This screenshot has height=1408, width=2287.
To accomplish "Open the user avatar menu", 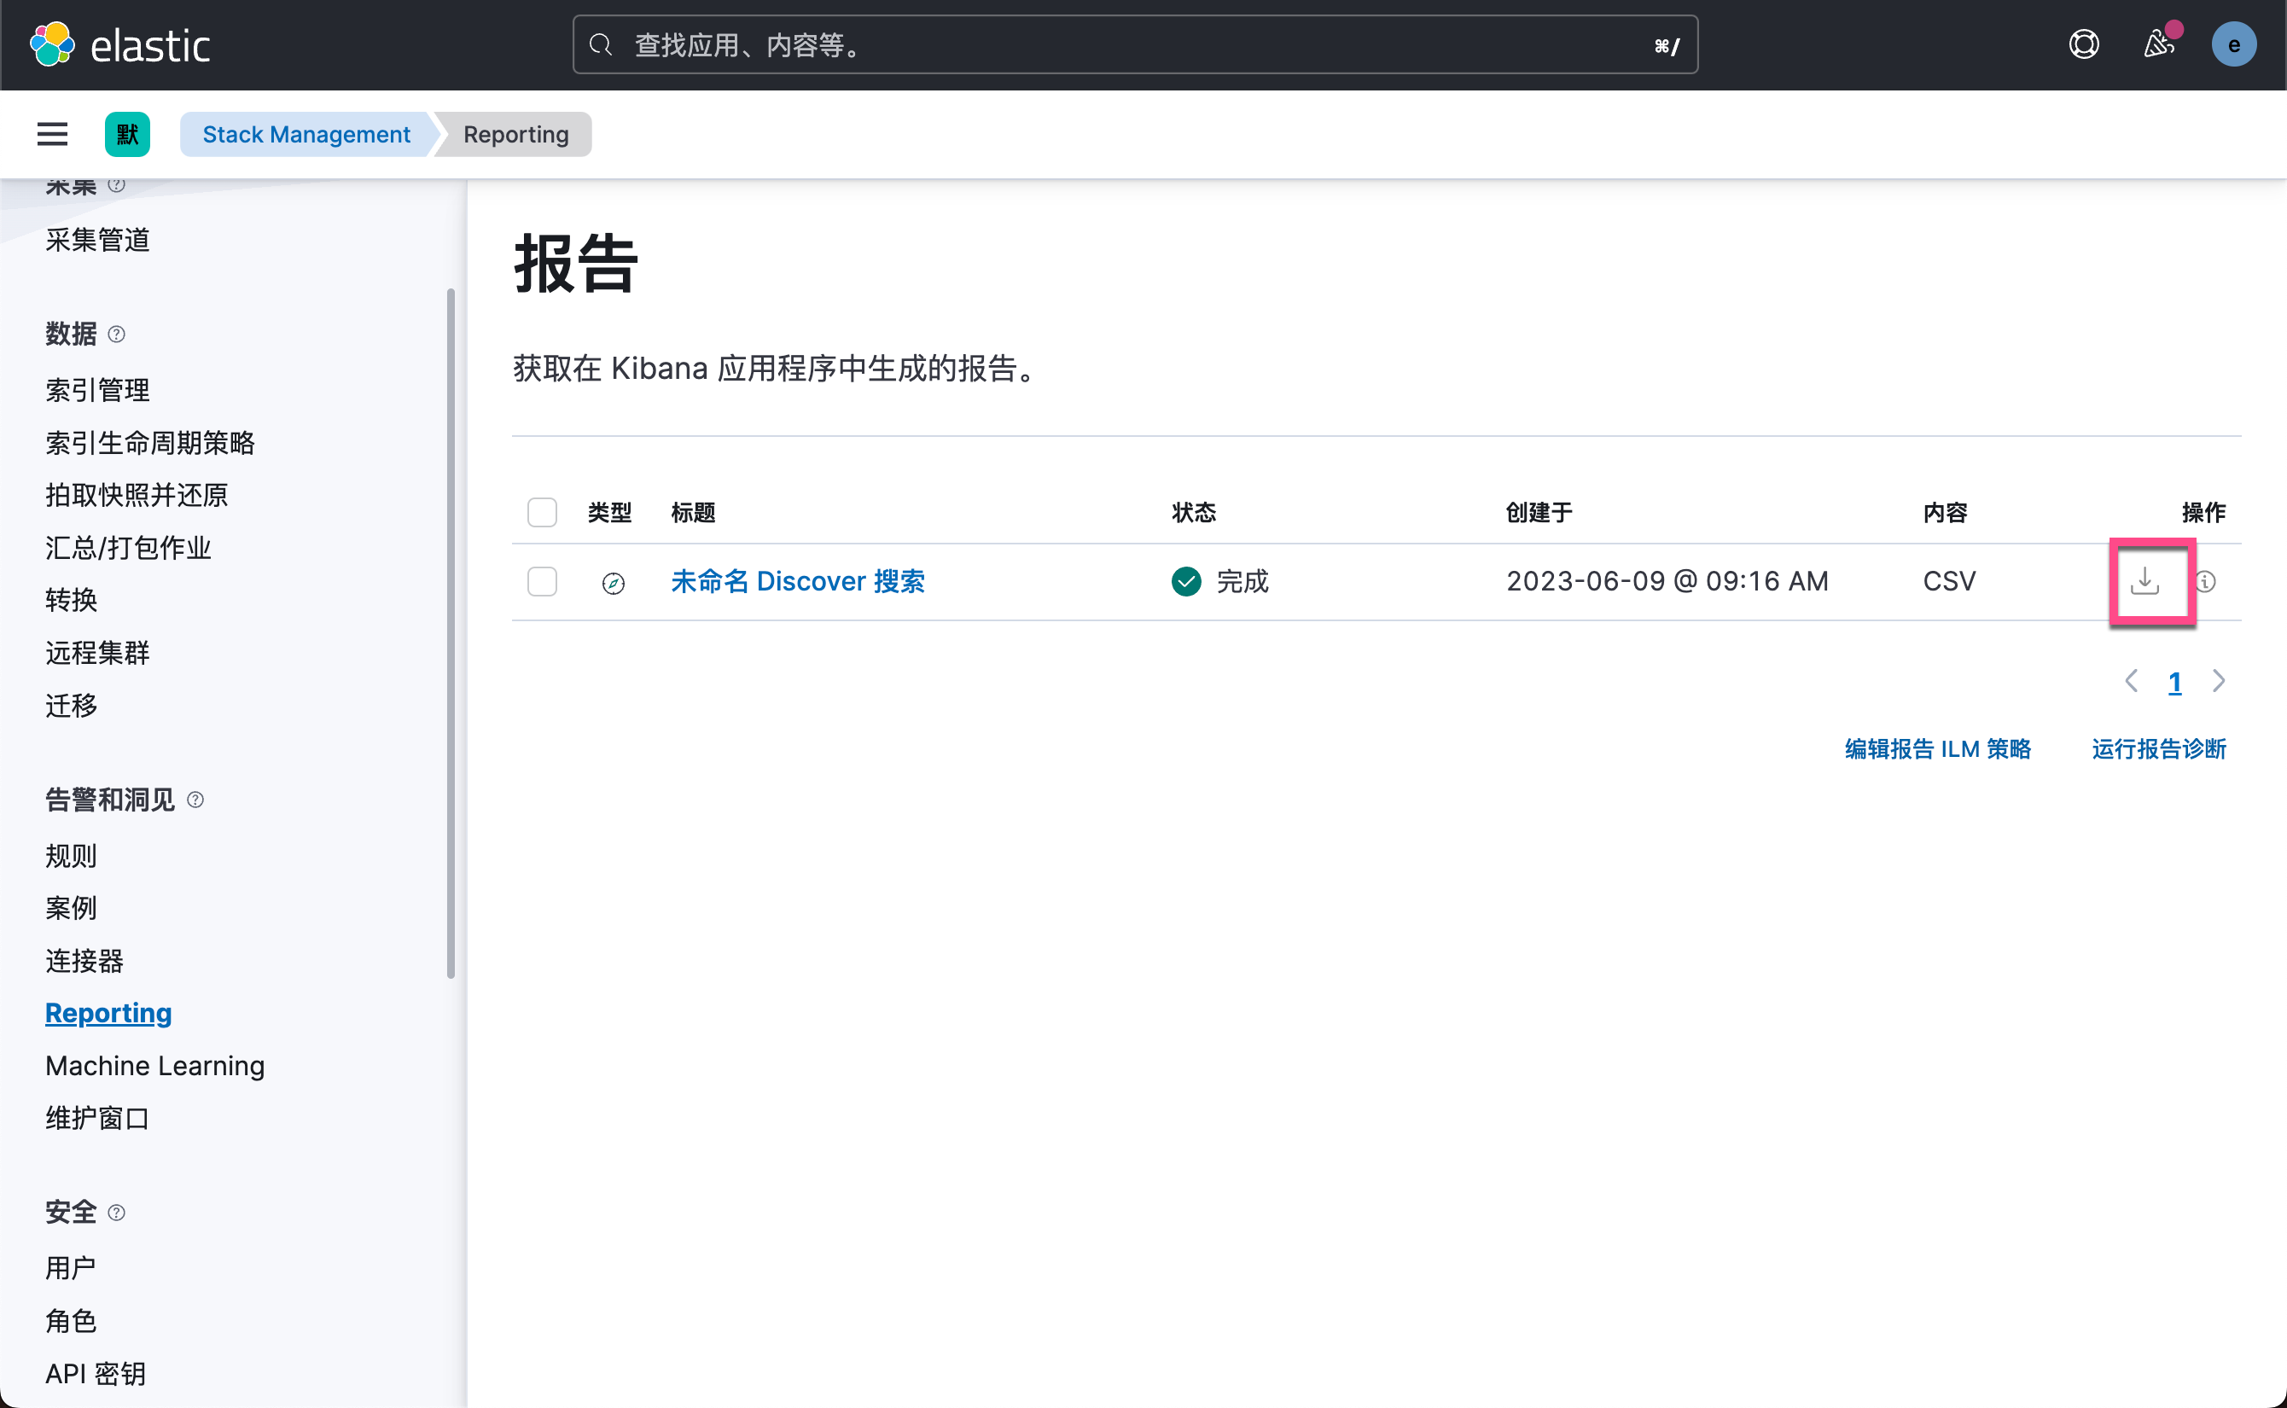I will pyautogui.click(x=2233, y=44).
